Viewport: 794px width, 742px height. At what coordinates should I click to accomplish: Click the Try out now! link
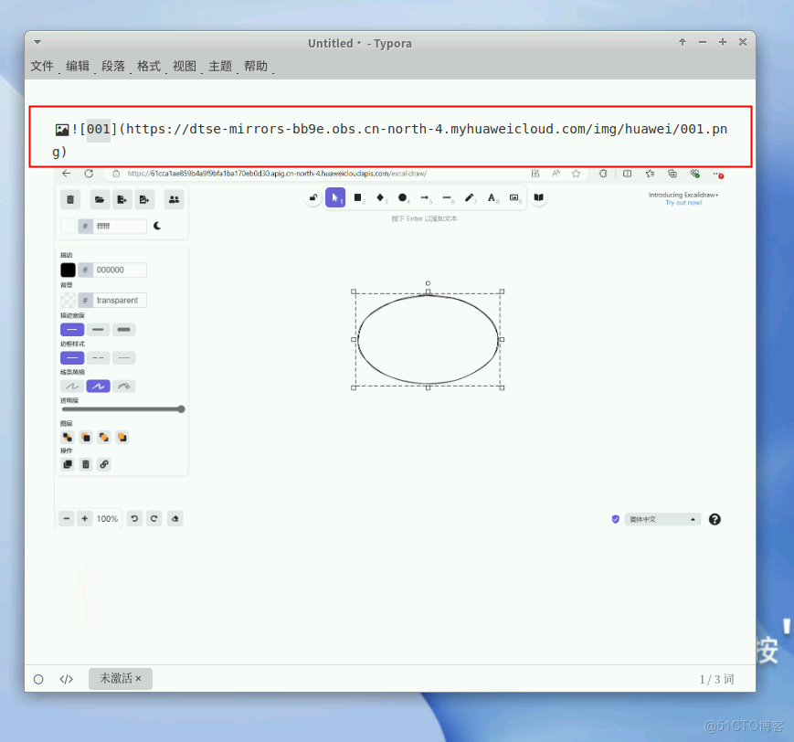[683, 203]
